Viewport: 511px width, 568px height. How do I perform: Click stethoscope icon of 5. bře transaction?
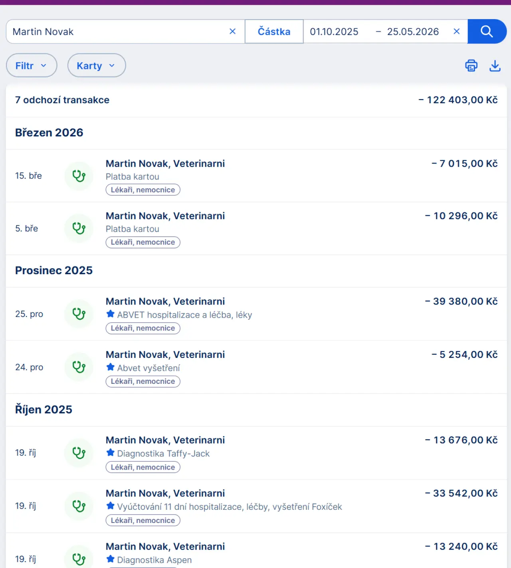79,228
